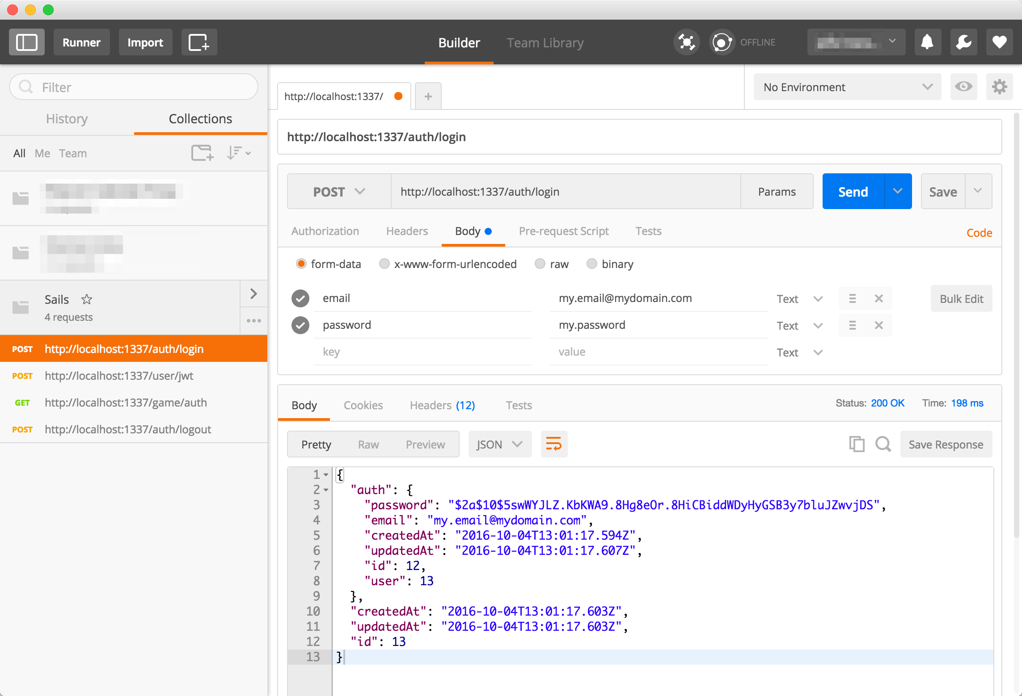Image resolution: width=1022 pixels, height=696 pixels.
Task: Open the POST method dropdown
Action: [339, 192]
